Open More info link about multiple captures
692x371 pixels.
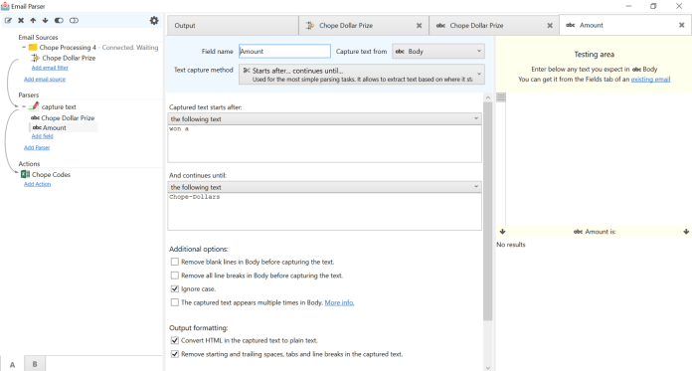(x=339, y=302)
